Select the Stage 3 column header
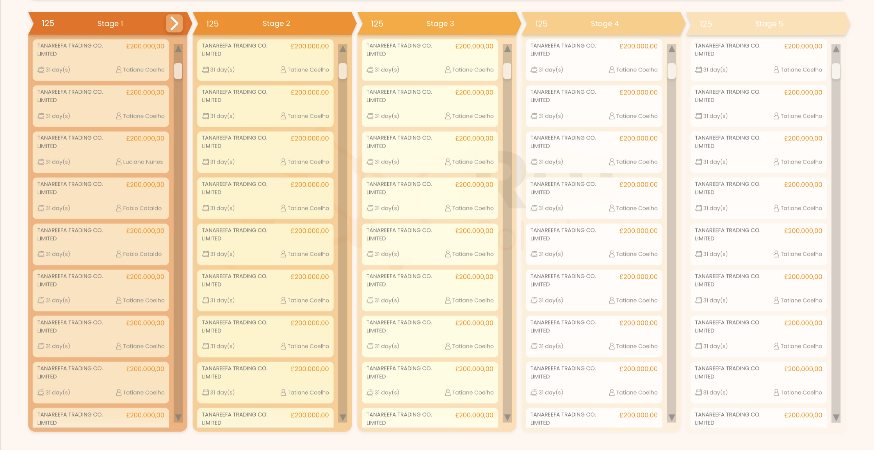The height and width of the screenshot is (450, 874). [x=440, y=23]
